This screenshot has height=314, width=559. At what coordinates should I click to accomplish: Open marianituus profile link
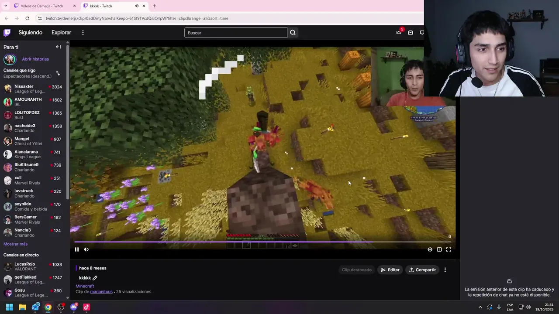101,292
